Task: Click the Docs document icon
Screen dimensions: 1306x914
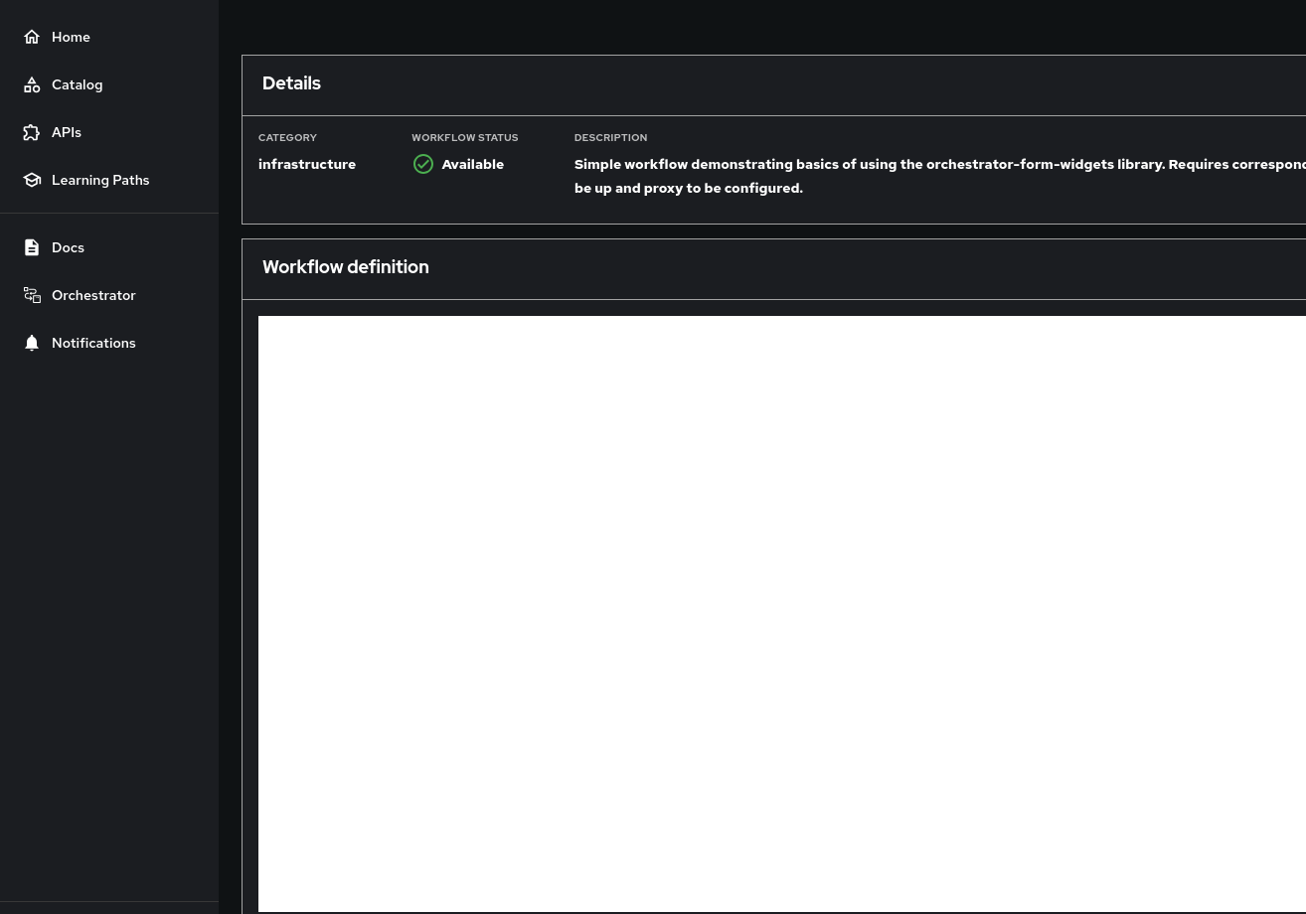Action: coord(32,247)
